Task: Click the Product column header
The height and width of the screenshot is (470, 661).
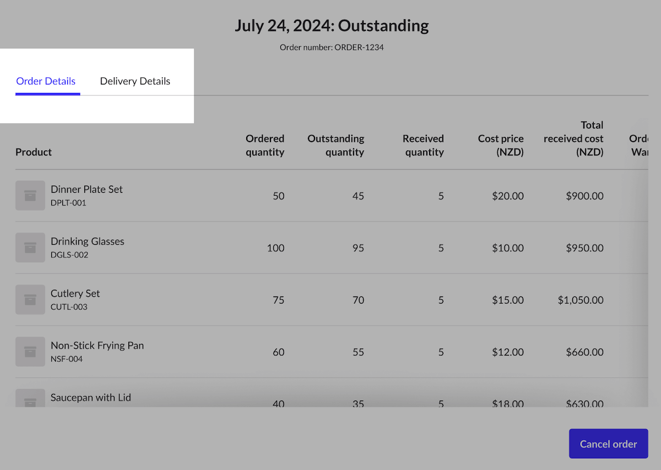Action: [34, 152]
